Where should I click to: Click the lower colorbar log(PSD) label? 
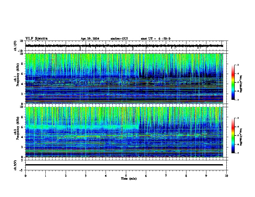[x=241, y=137]
